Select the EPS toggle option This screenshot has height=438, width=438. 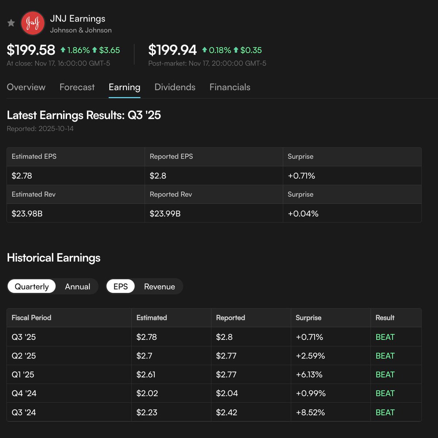[120, 287]
